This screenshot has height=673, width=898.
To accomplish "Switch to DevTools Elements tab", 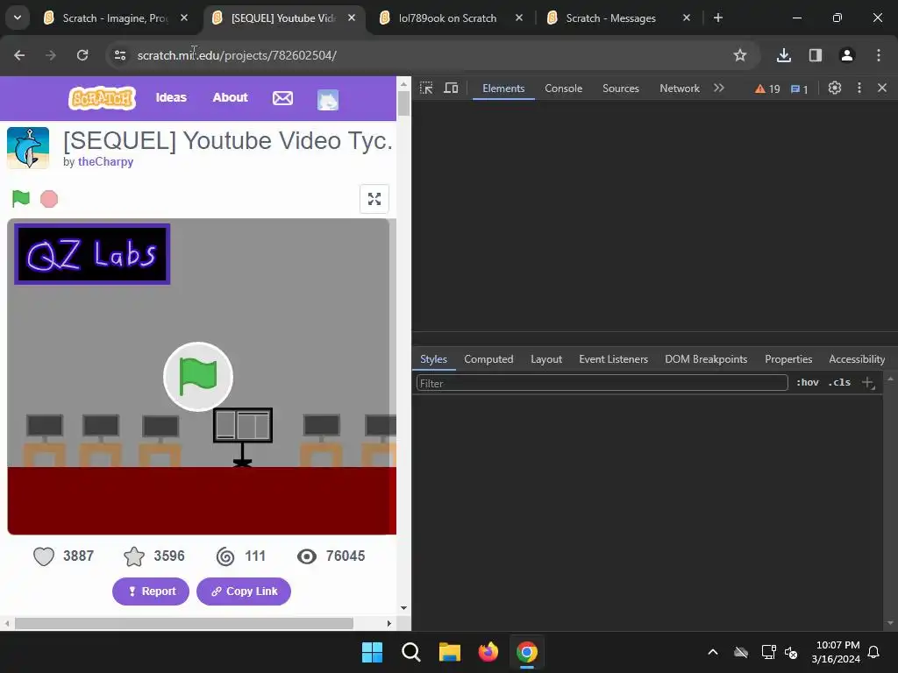I will [x=503, y=89].
